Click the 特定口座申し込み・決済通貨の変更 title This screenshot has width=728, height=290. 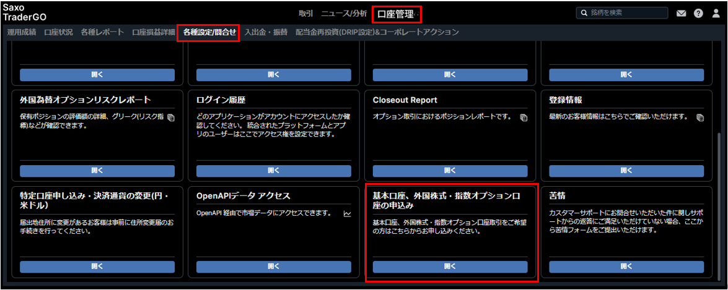tap(94, 200)
